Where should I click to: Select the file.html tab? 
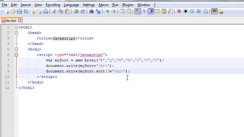(11, 21)
